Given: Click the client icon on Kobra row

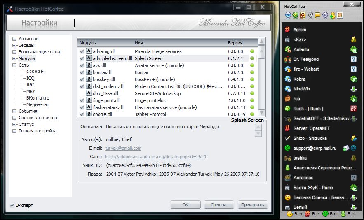Looking at the screenshot, I should tap(354, 79).
